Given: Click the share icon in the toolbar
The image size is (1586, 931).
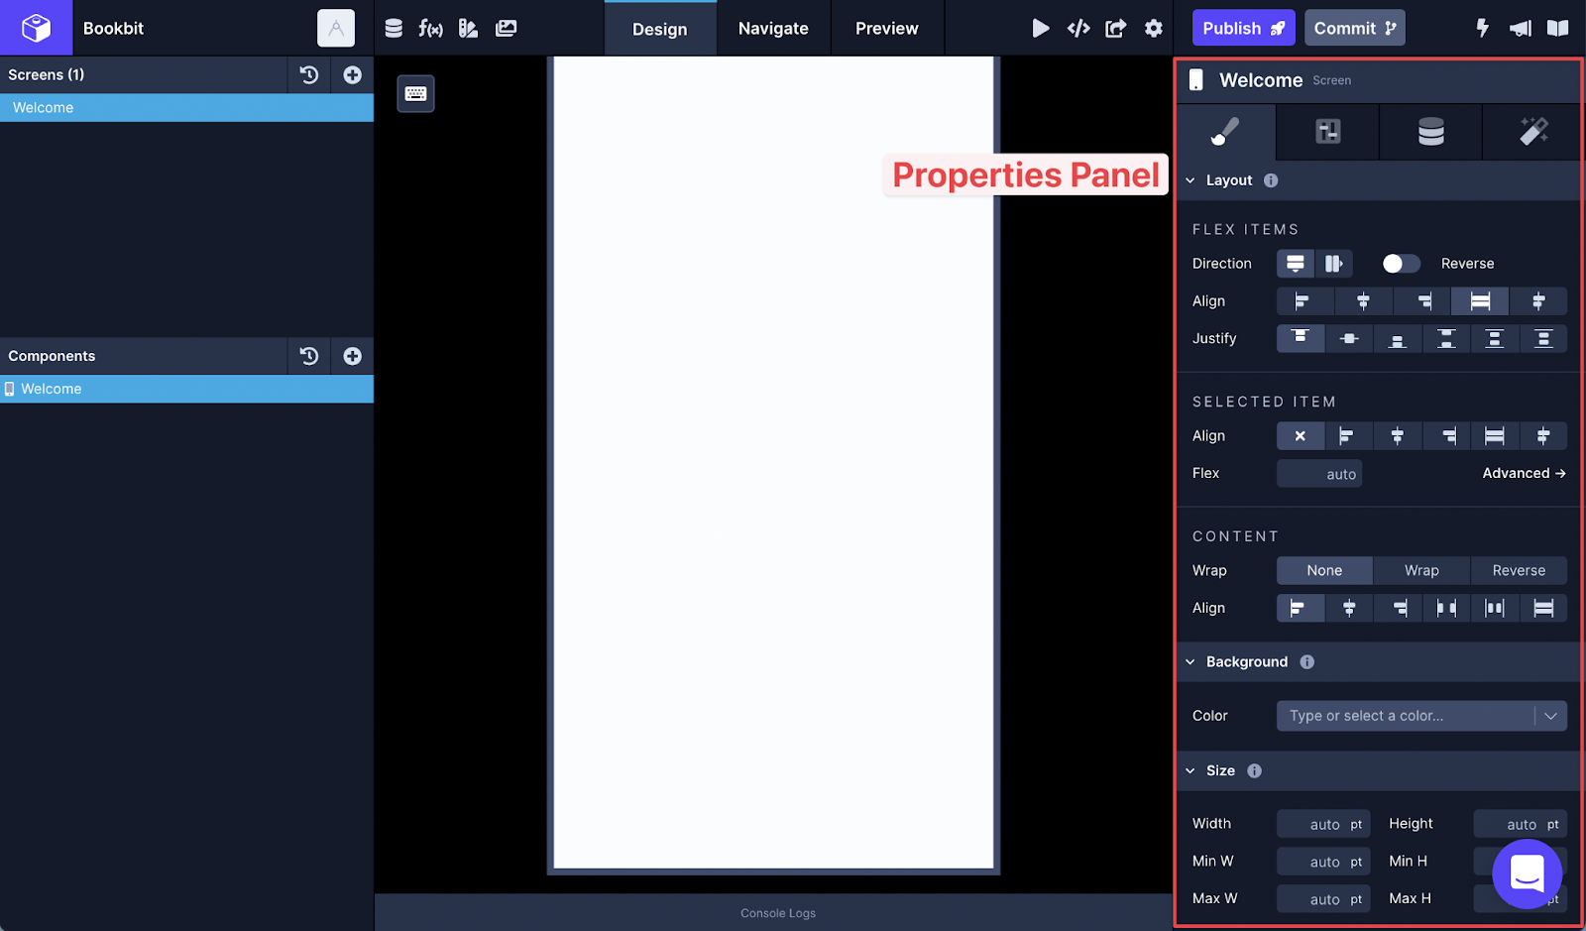Looking at the screenshot, I should [x=1115, y=28].
